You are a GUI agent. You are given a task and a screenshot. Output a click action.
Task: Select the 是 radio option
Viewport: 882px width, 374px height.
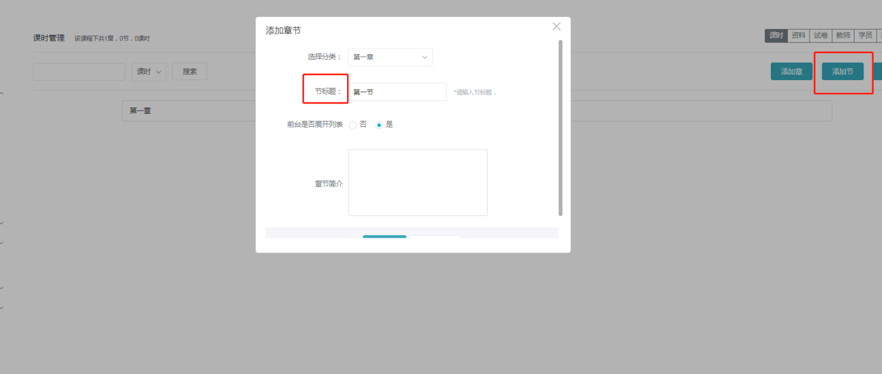(379, 125)
